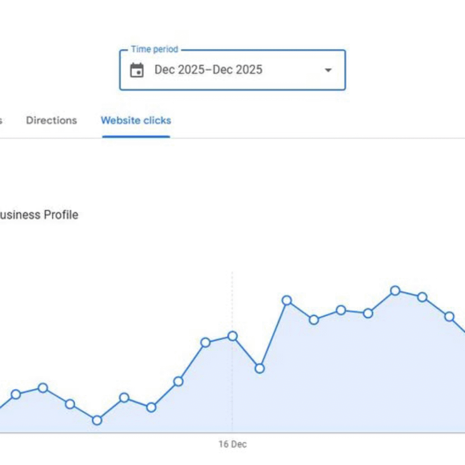Click the second data point from left
This screenshot has width=465, height=465.
[x=43, y=388]
